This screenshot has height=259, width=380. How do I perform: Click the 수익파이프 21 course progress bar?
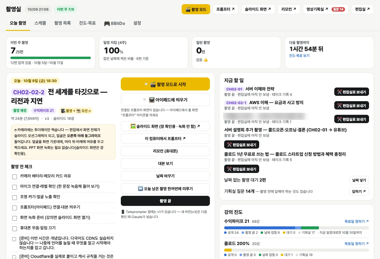point(297,228)
